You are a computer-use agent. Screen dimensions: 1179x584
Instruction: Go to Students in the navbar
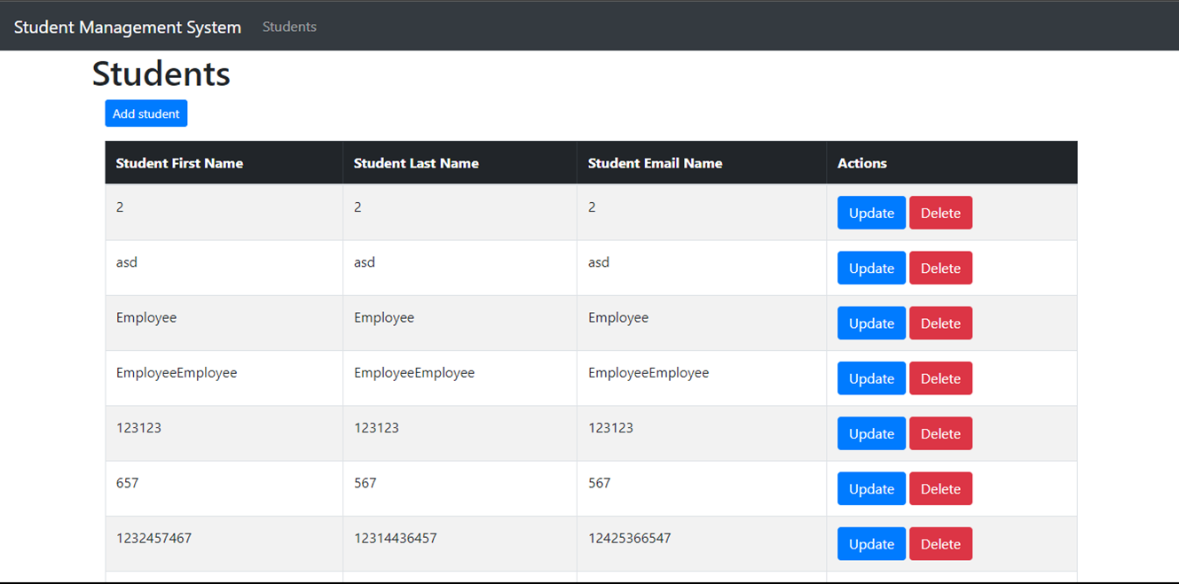click(289, 27)
